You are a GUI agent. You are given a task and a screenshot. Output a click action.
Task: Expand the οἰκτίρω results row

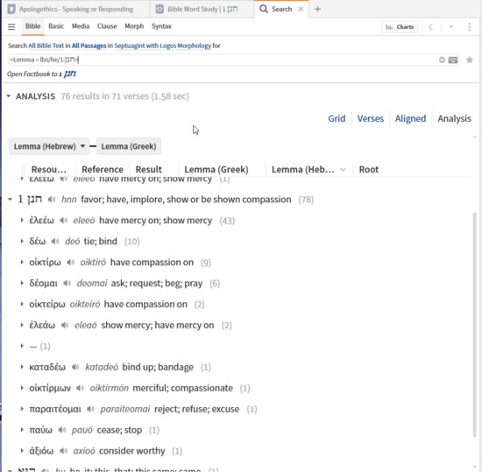[x=22, y=262]
